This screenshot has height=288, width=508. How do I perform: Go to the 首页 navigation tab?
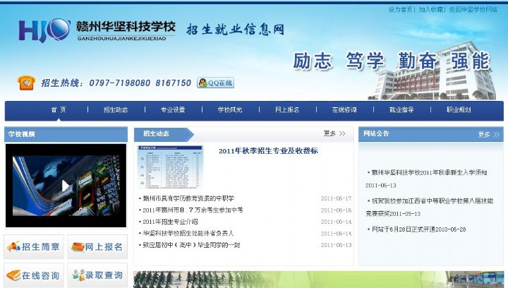[59, 110]
